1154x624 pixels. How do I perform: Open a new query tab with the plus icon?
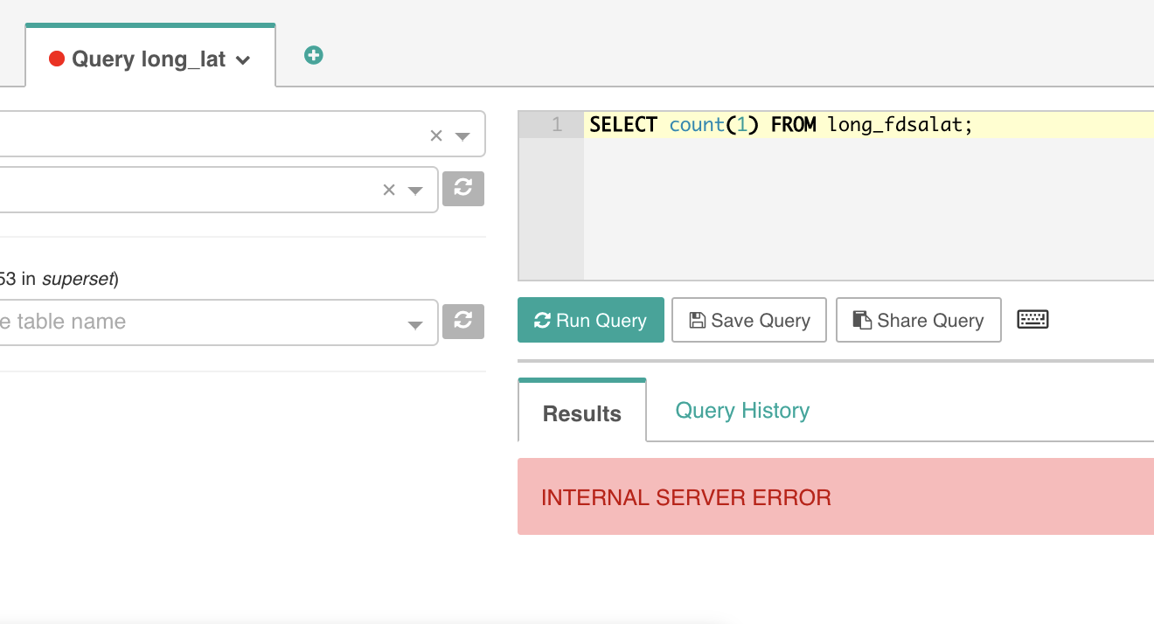(x=312, y=55)
